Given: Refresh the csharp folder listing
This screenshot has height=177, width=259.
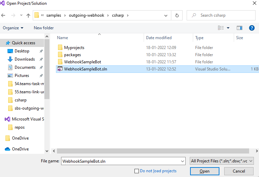Looking at the screenshot, I should (177, 15).
